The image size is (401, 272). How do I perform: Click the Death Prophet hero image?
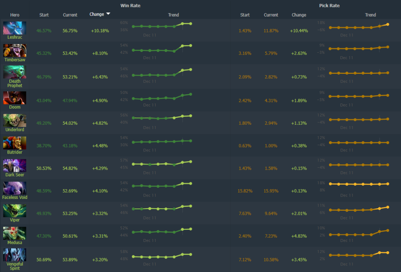(x=14, y=72)
